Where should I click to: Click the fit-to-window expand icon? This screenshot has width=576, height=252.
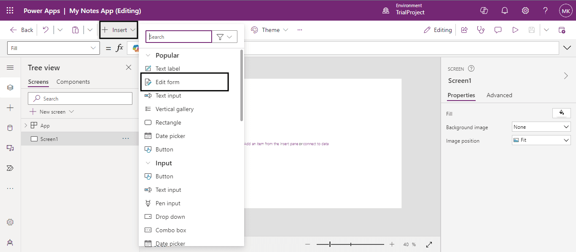429,244
